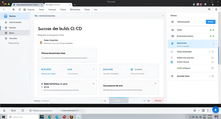
Task: Click the first green dot in the headset row
Action: click(x=211, y=30)
